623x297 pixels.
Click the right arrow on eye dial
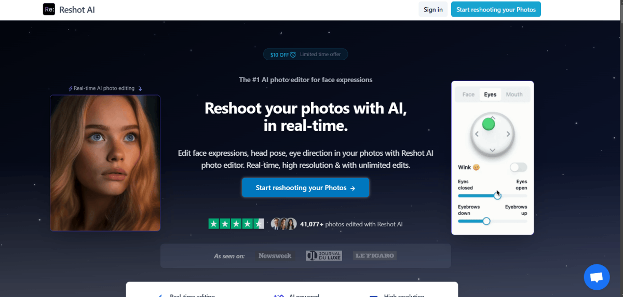tap(508, 134)
